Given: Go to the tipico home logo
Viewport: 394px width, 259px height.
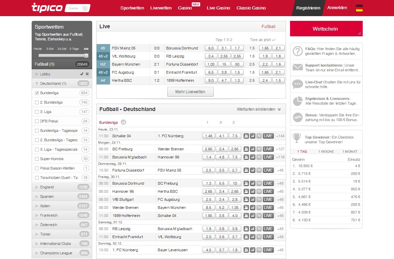Looking at the screenshot, I should pos(47,7).
